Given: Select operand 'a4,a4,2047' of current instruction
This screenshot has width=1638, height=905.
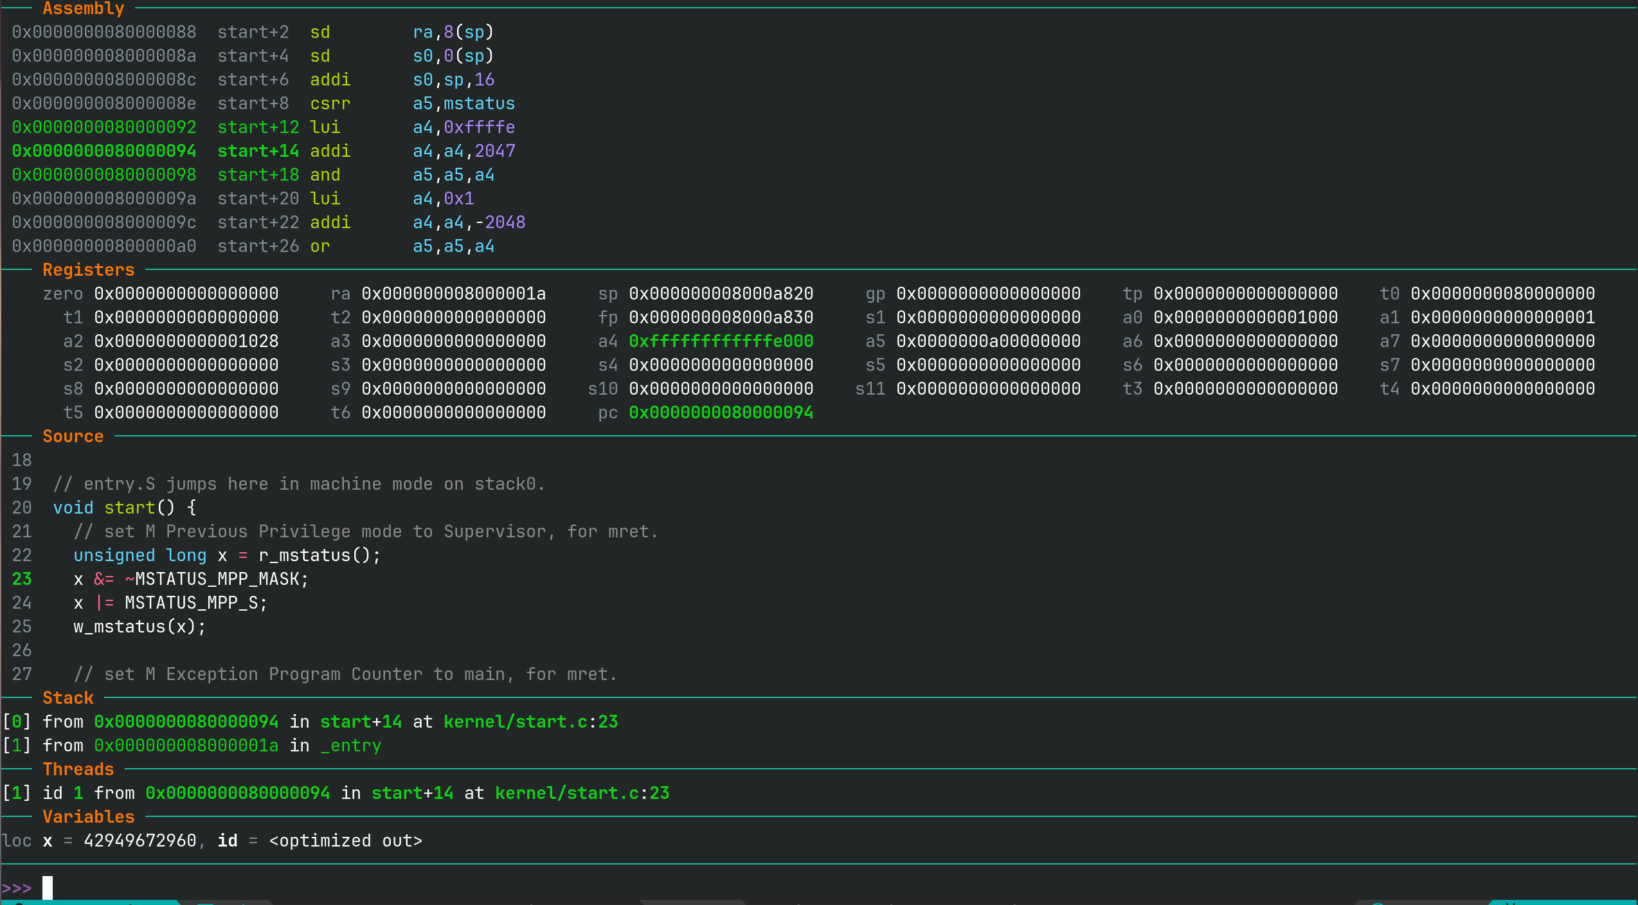Looking at the screenshot, I should pos(464,151).
